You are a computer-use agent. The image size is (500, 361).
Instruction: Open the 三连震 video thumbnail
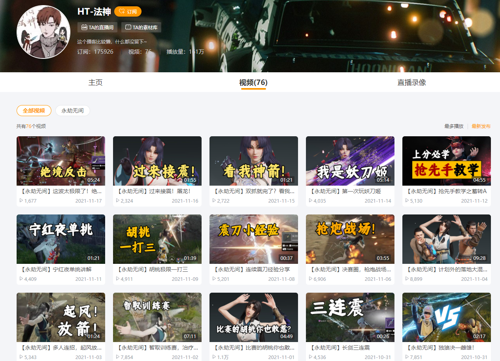350,317
